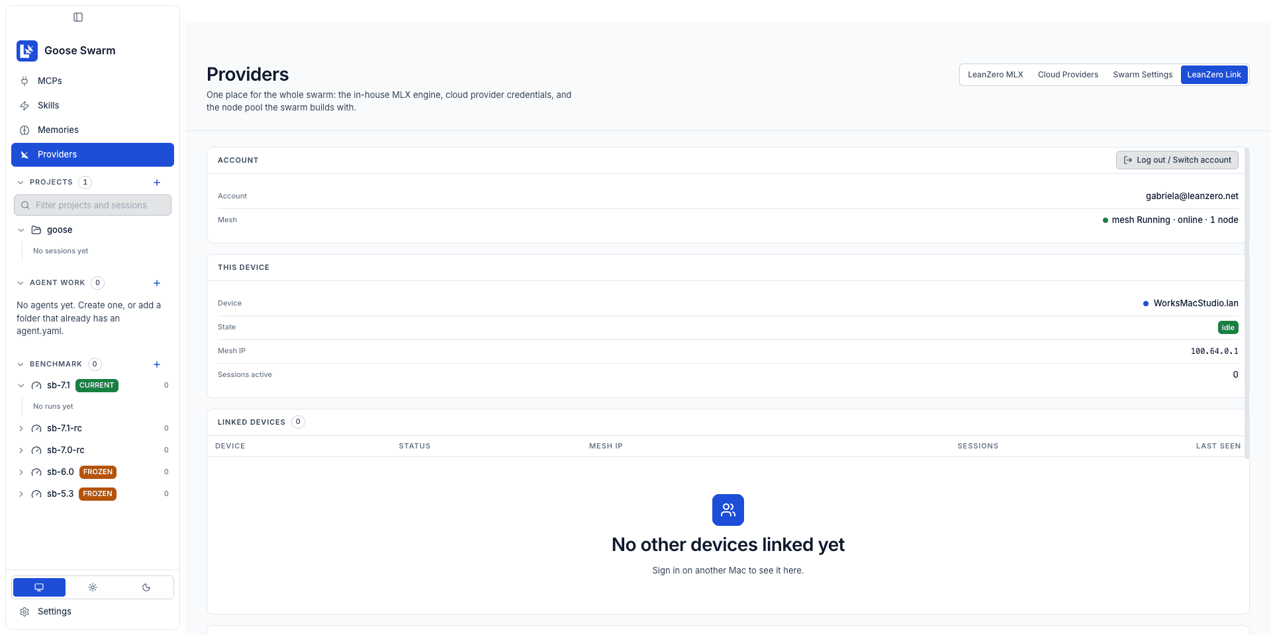Collapse the Agent Work section chevron
Screen dimensions: 1271x635
(21, 283)
